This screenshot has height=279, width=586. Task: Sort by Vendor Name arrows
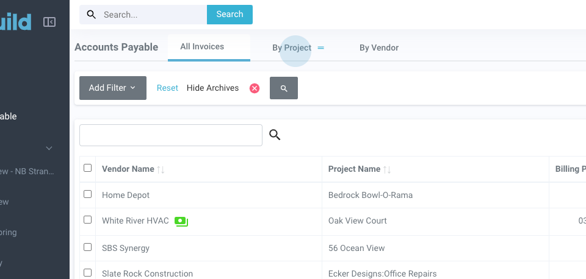161,169
